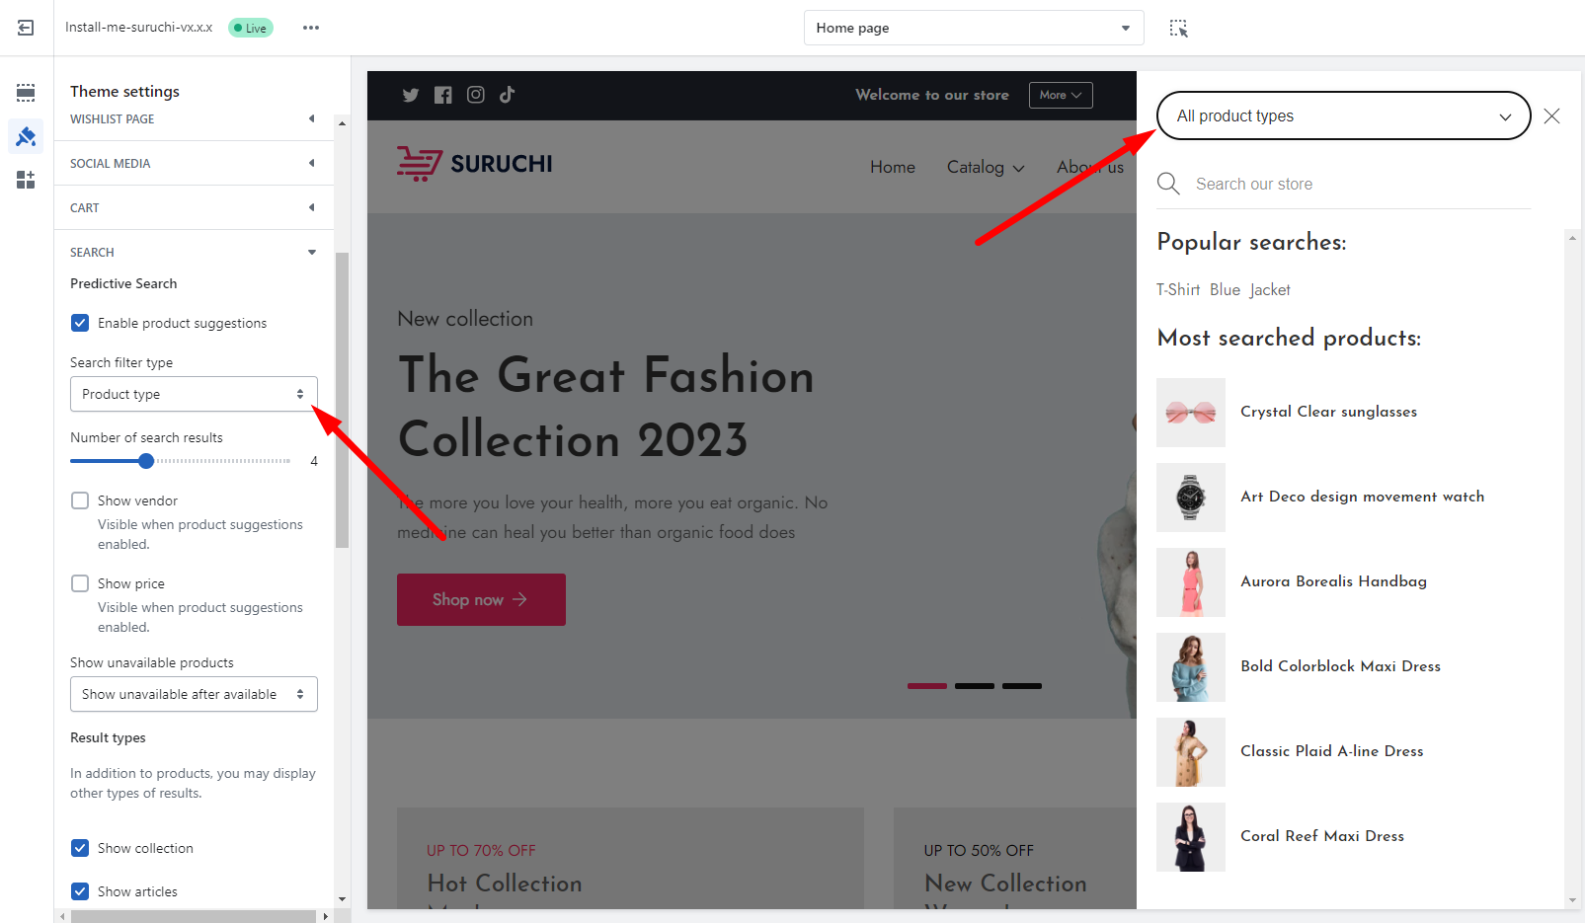
Task: Click the TikTok icon in store header
Action: [x=508, y=95]
